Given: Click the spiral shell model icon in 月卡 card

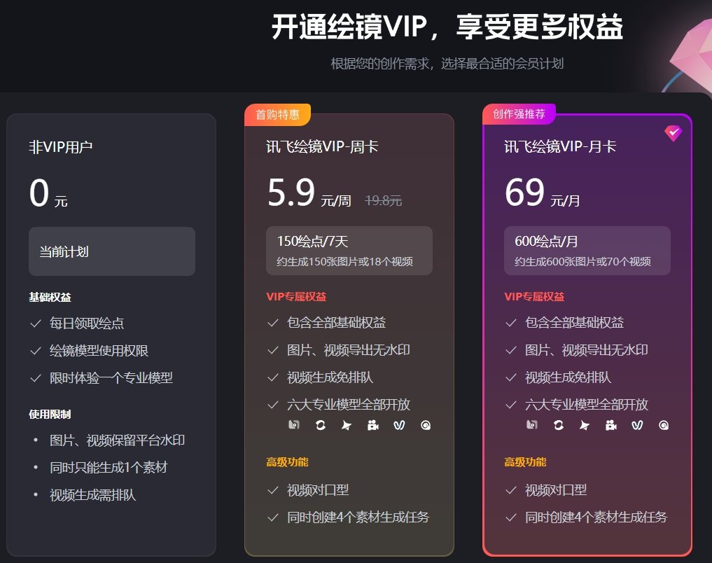Looking at the screenshot, I should (664, 425).
